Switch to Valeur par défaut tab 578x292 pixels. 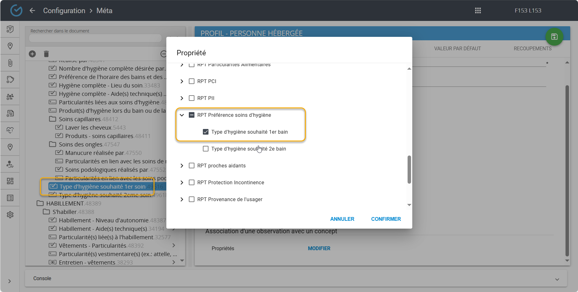click(x=457, y=48)
